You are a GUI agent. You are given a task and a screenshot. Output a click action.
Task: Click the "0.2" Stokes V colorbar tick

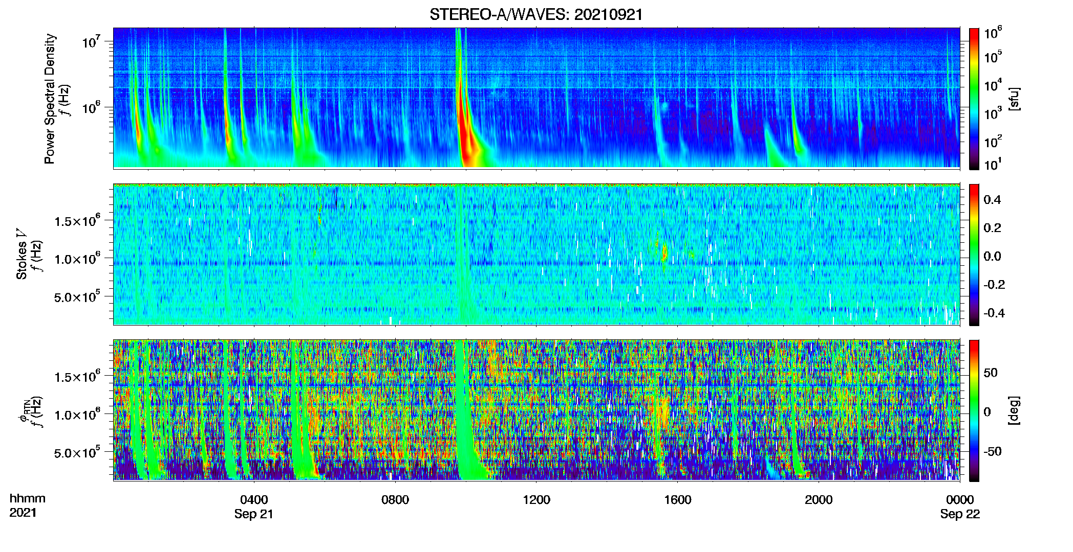pyautogui.click(x=992, y=228)
